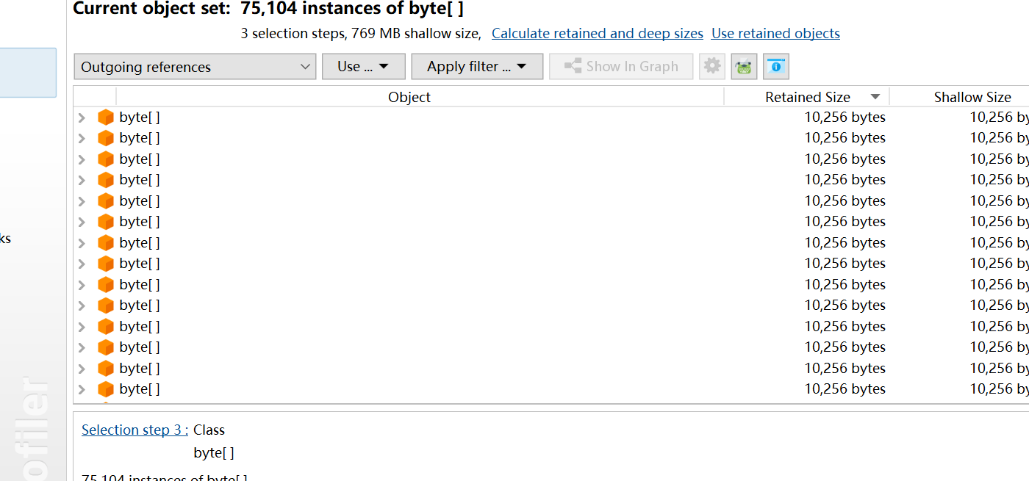1029x481 pixels.
Task: Open the Outgoing references dropdown
Action: coord(195,67)
